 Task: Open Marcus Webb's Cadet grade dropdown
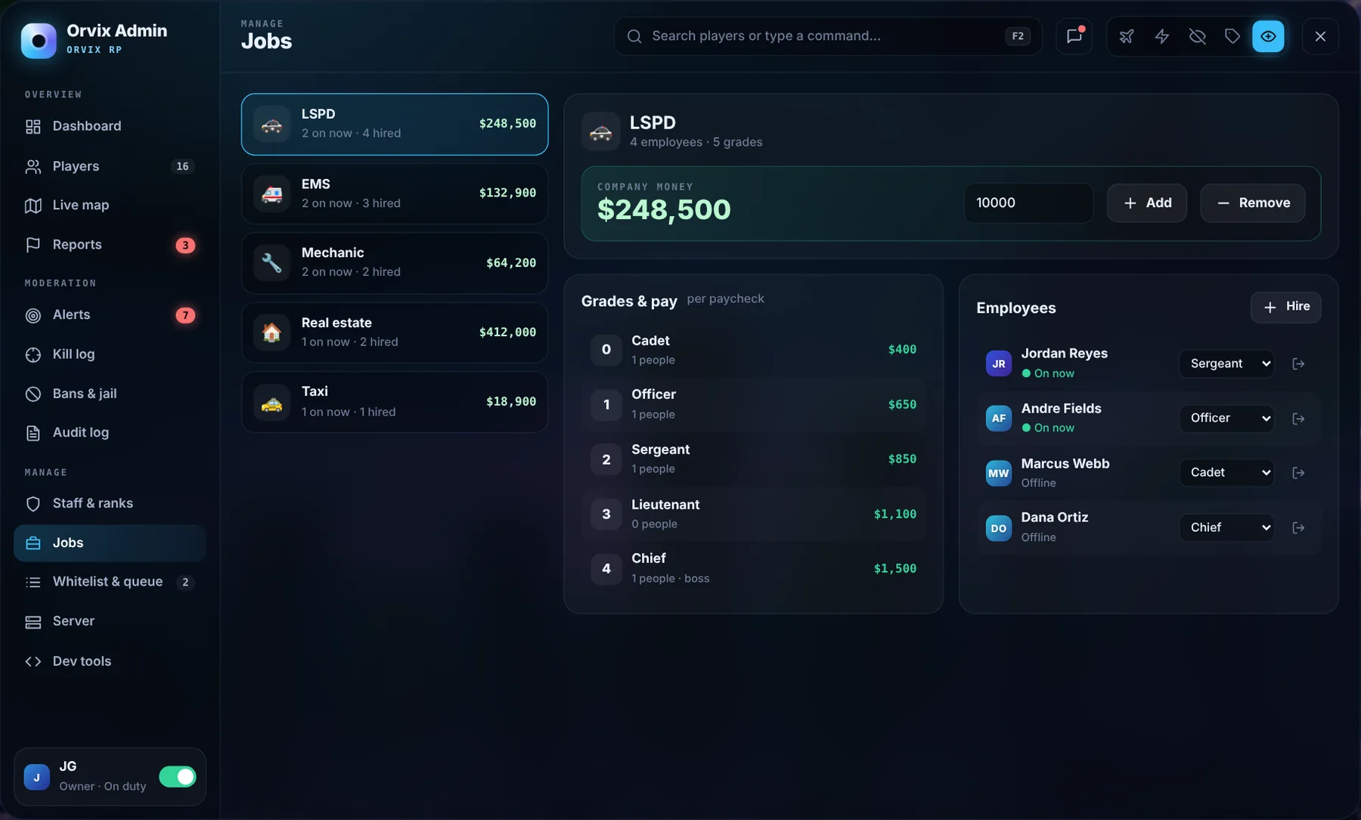click(x=1226, y=472)
